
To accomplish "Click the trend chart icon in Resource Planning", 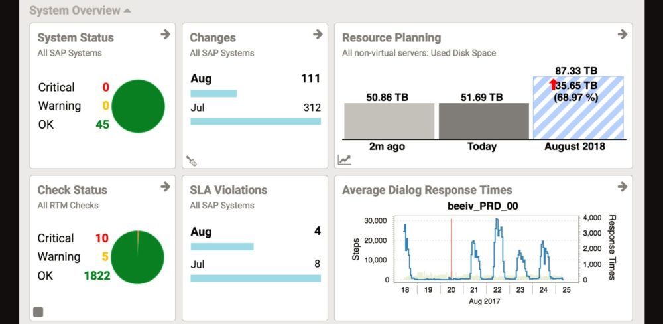I will [x=344, y=159].
